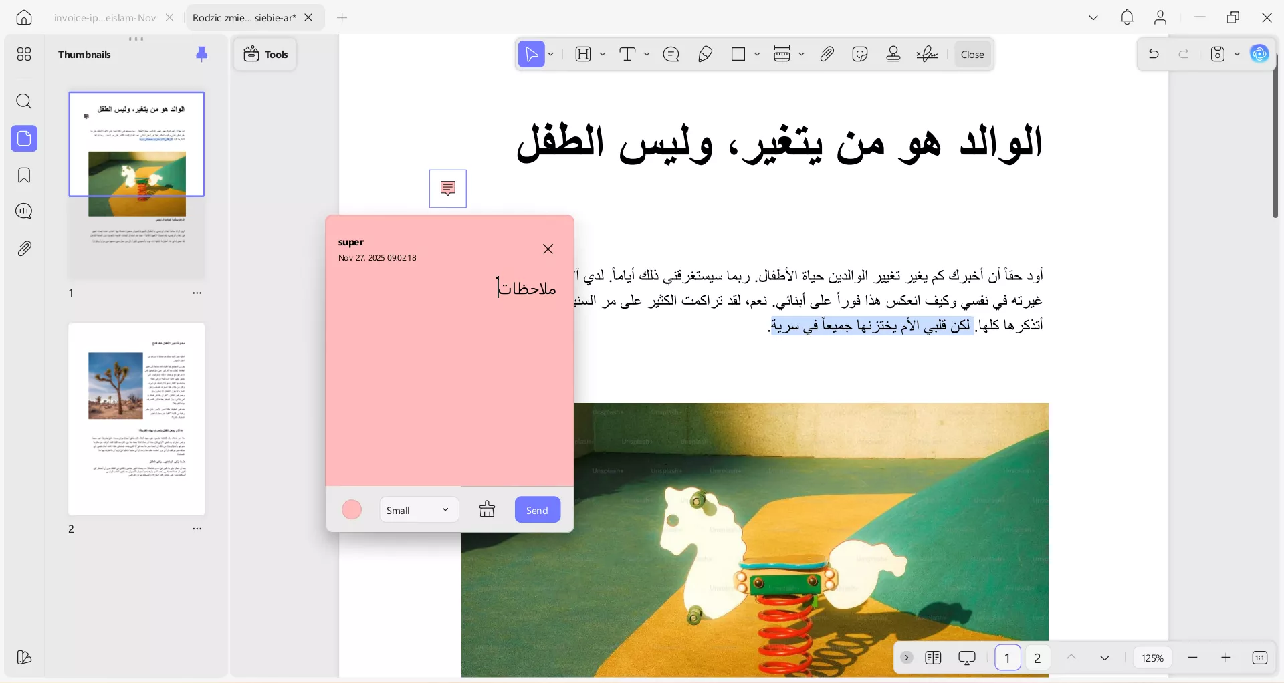This screenshot has height=683, width=1284.
Task: Select the stamp tool
Action: pos(893,55)
